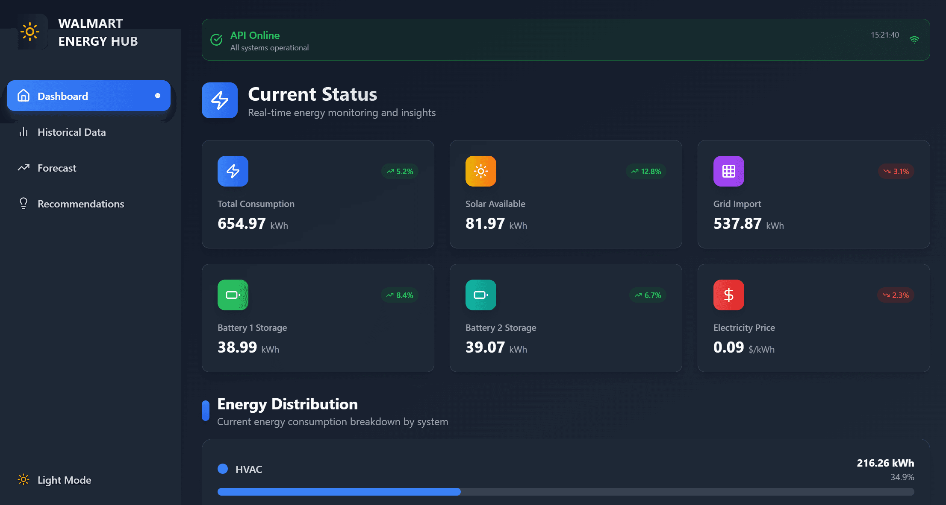Go to the Forecast section
This screenshot has height=505, width=946.
pyautogui.click(x=88, y=168)
